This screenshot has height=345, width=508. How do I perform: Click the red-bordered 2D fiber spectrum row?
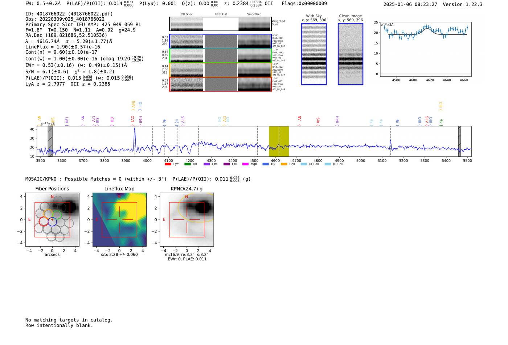(220, 84)
